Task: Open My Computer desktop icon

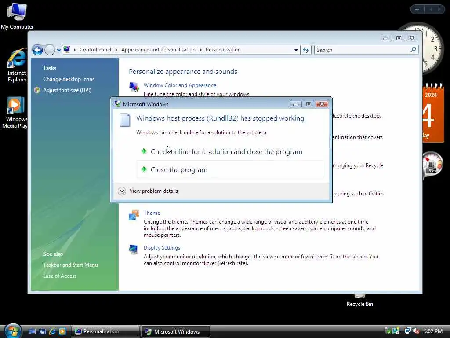Action: click(x=17, y=16)
